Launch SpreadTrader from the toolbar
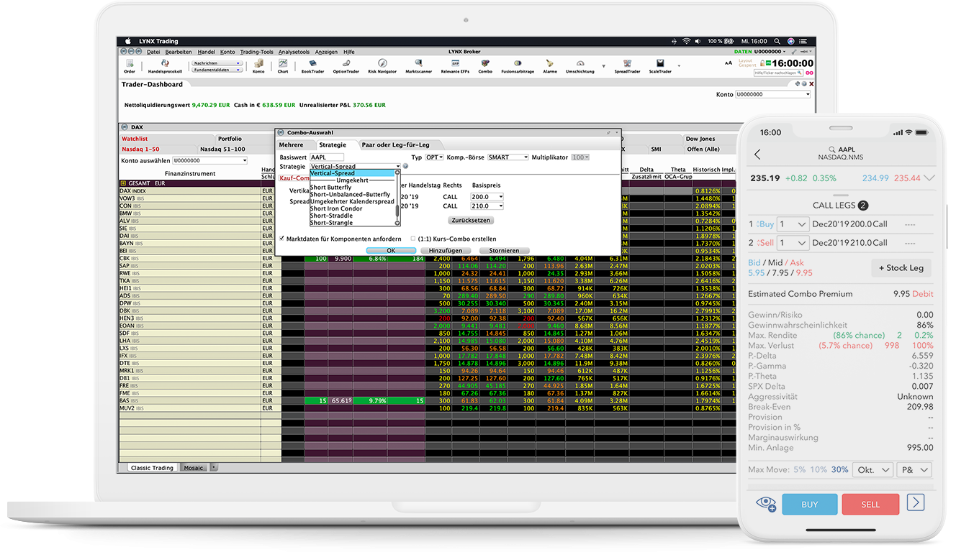 point(627,66)
